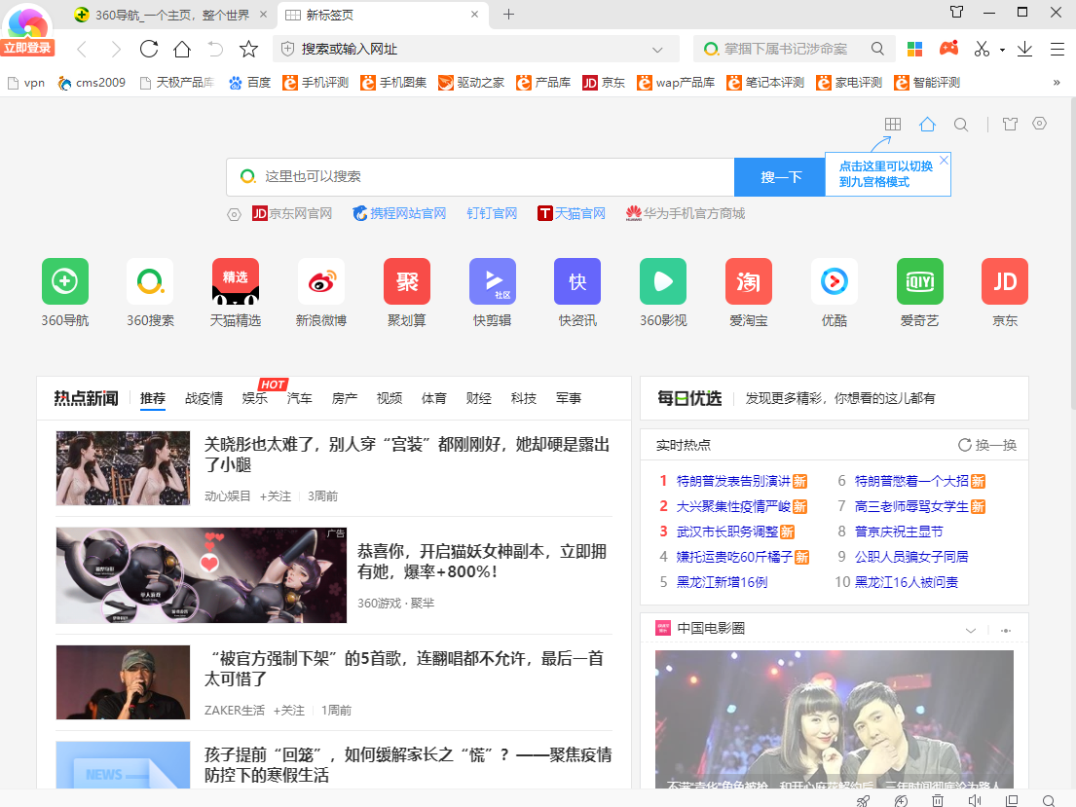
Task: Reload the page with the refresh icon
Action: (149, 49)
